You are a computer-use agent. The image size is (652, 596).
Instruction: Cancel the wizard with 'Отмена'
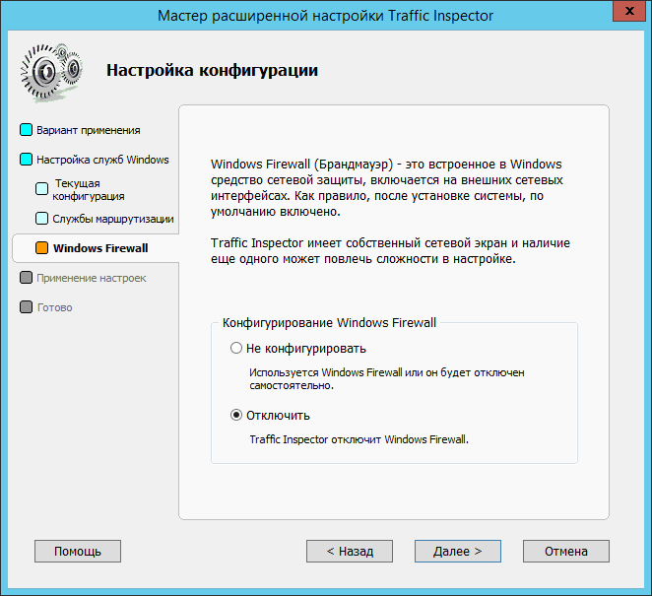pos(566,551)
